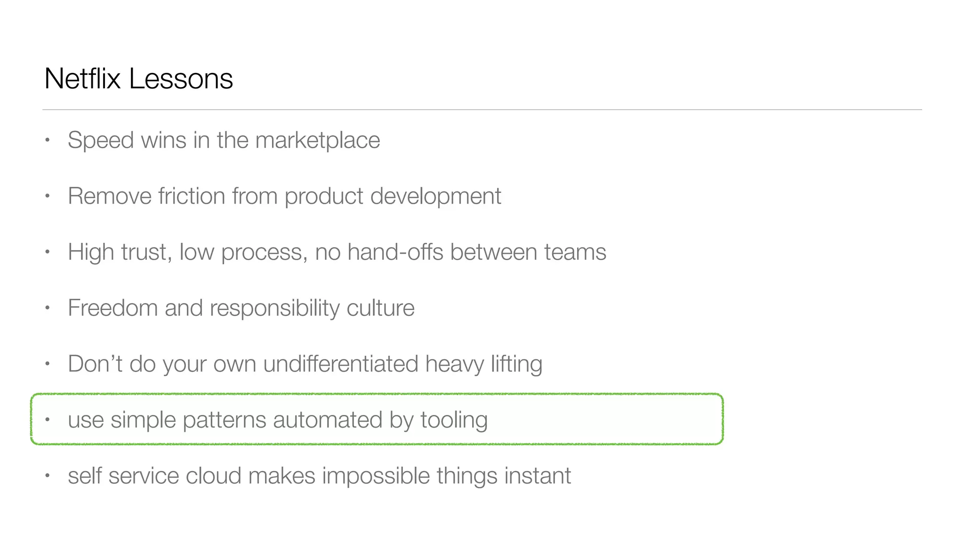Click the "Netflix Lessons" slide title
Viewport: 964px width, 542px height.
[x=138, y=79]
